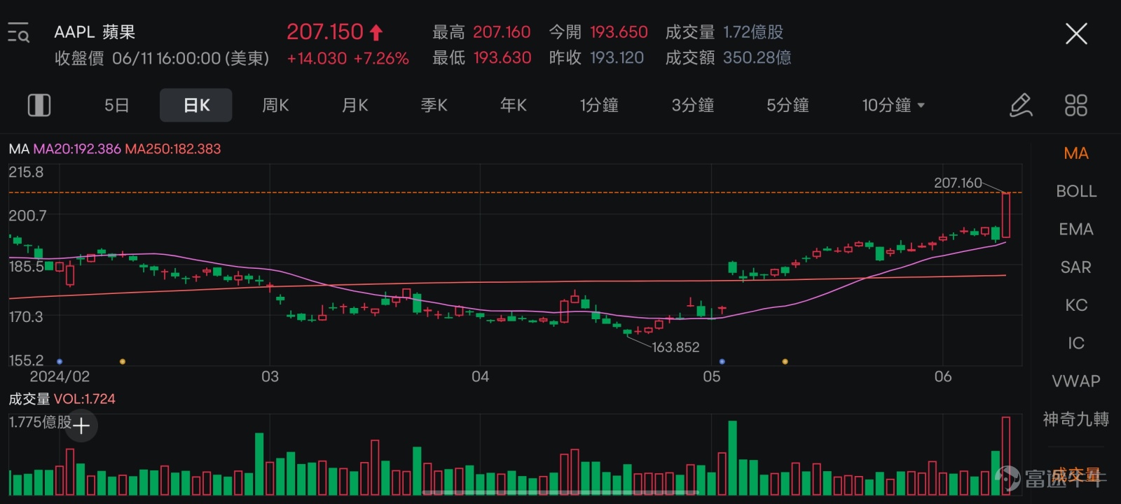Screen dimensions: 1121x504
Task: Tap the MA20:192.386 legend label
Action: [77, 148]
